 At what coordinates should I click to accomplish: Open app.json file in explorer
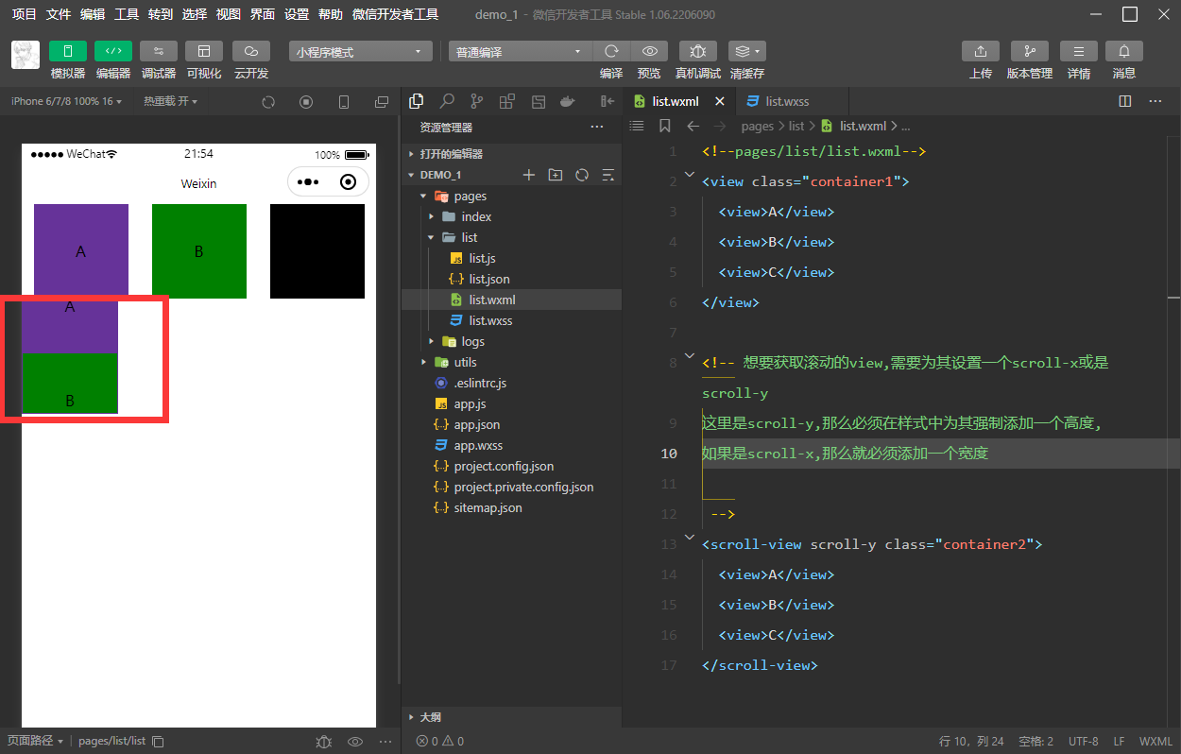pos(476,424)
